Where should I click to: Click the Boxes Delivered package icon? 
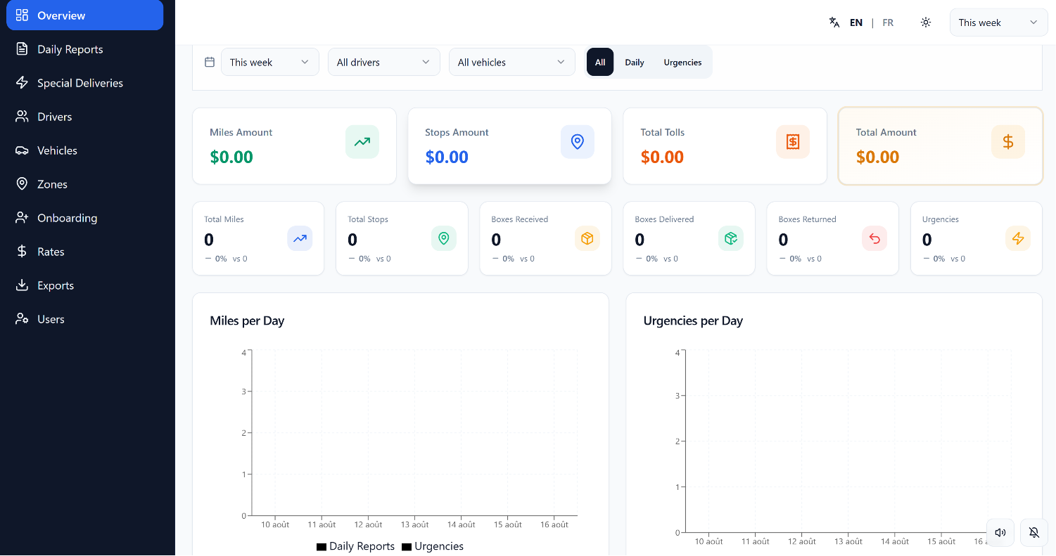click(x=731, y=239)
